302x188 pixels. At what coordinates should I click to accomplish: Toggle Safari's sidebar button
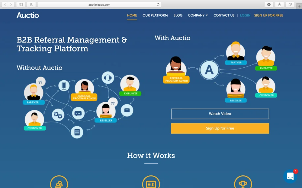coord(21,5)
